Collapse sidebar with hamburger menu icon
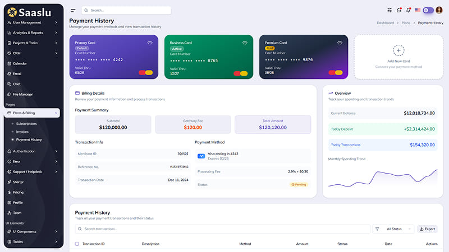Viewport: 449px width, 252px height. pyautogui.click(x=73, y=11)
